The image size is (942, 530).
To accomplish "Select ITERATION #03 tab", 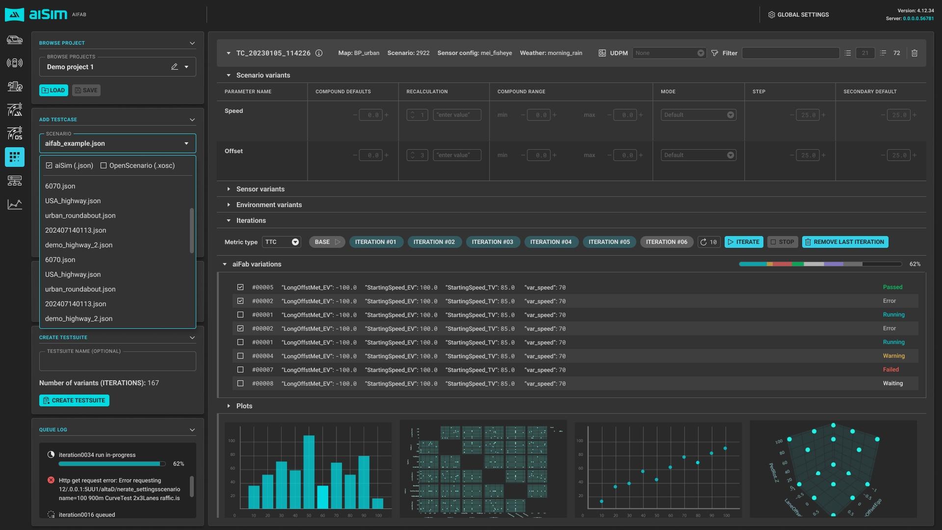I will tap(492, 242).
